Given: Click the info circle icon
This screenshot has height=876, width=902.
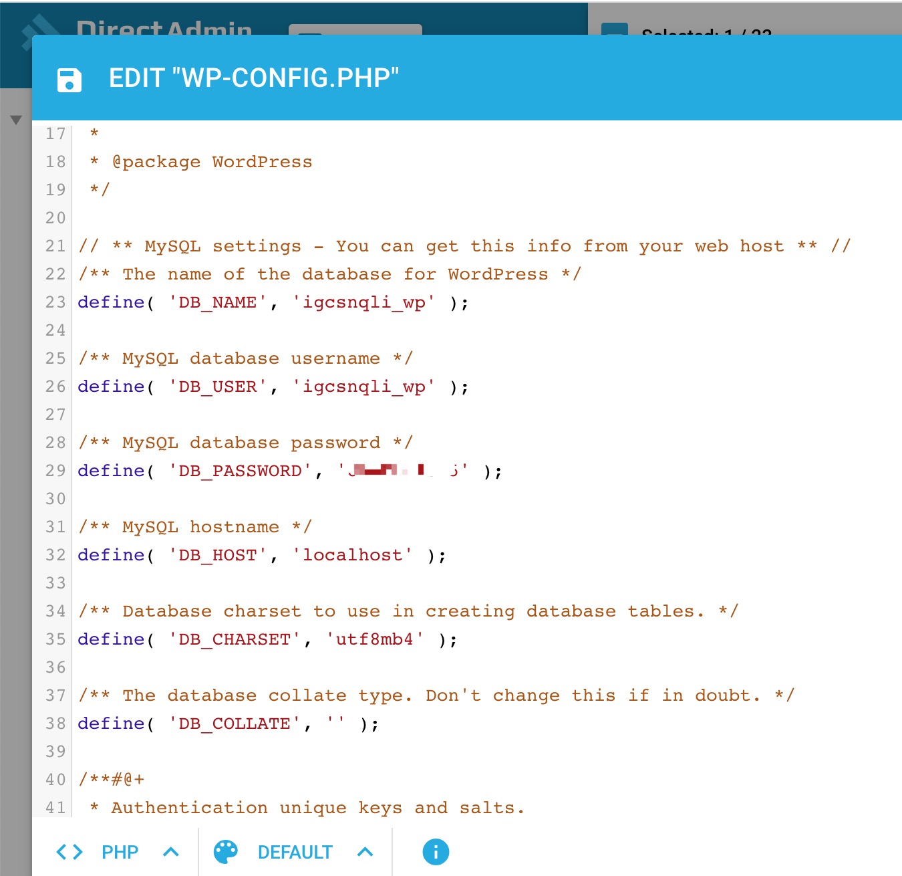Looking at the screenshot, I should pyautogui.click(x=436, y=852).
